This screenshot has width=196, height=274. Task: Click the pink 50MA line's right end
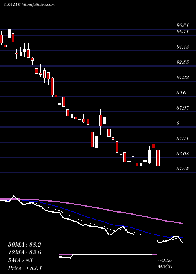(x=182, y=223)
